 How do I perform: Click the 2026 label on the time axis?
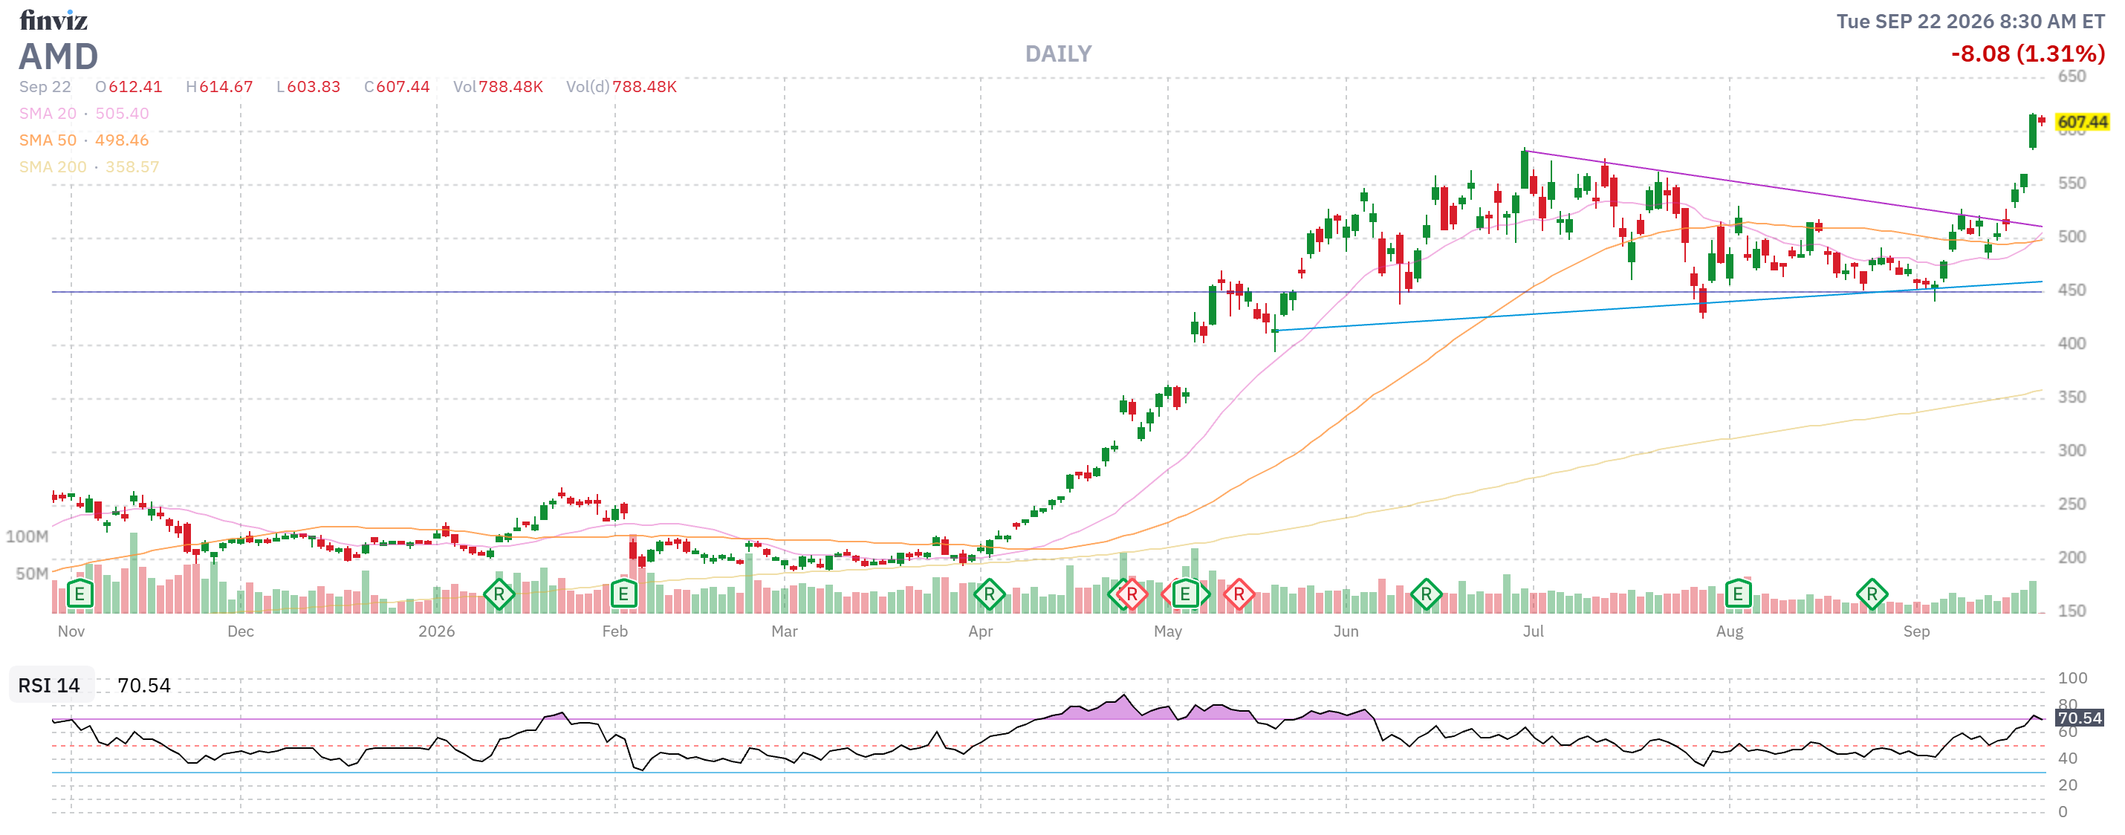click(x=436, y=631)
